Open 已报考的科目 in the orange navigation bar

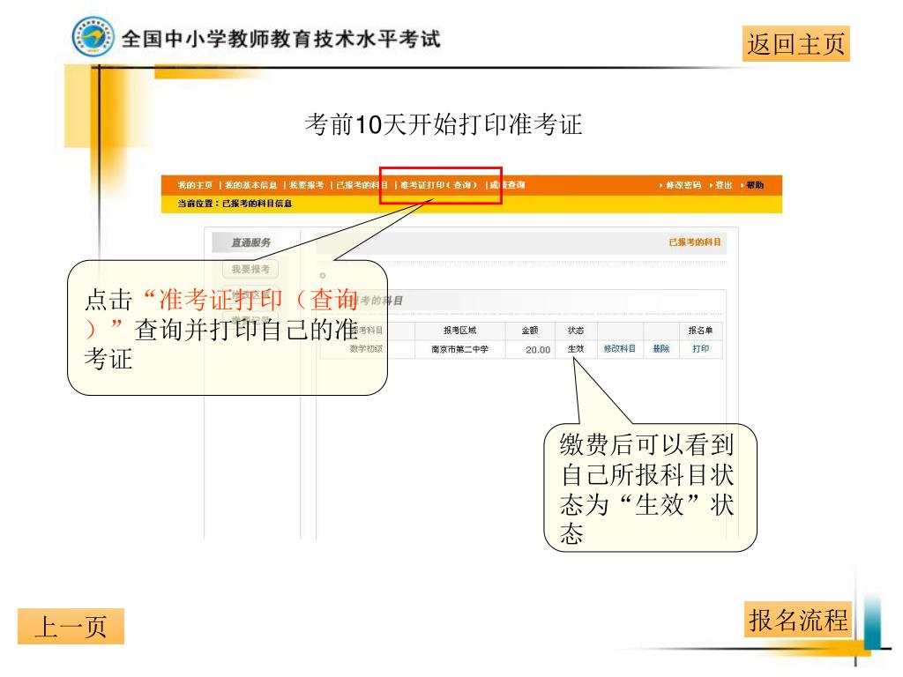tap(362, 185)
